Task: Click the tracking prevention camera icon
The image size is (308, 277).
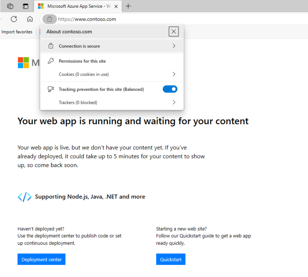Action: [x=51, y=89]
